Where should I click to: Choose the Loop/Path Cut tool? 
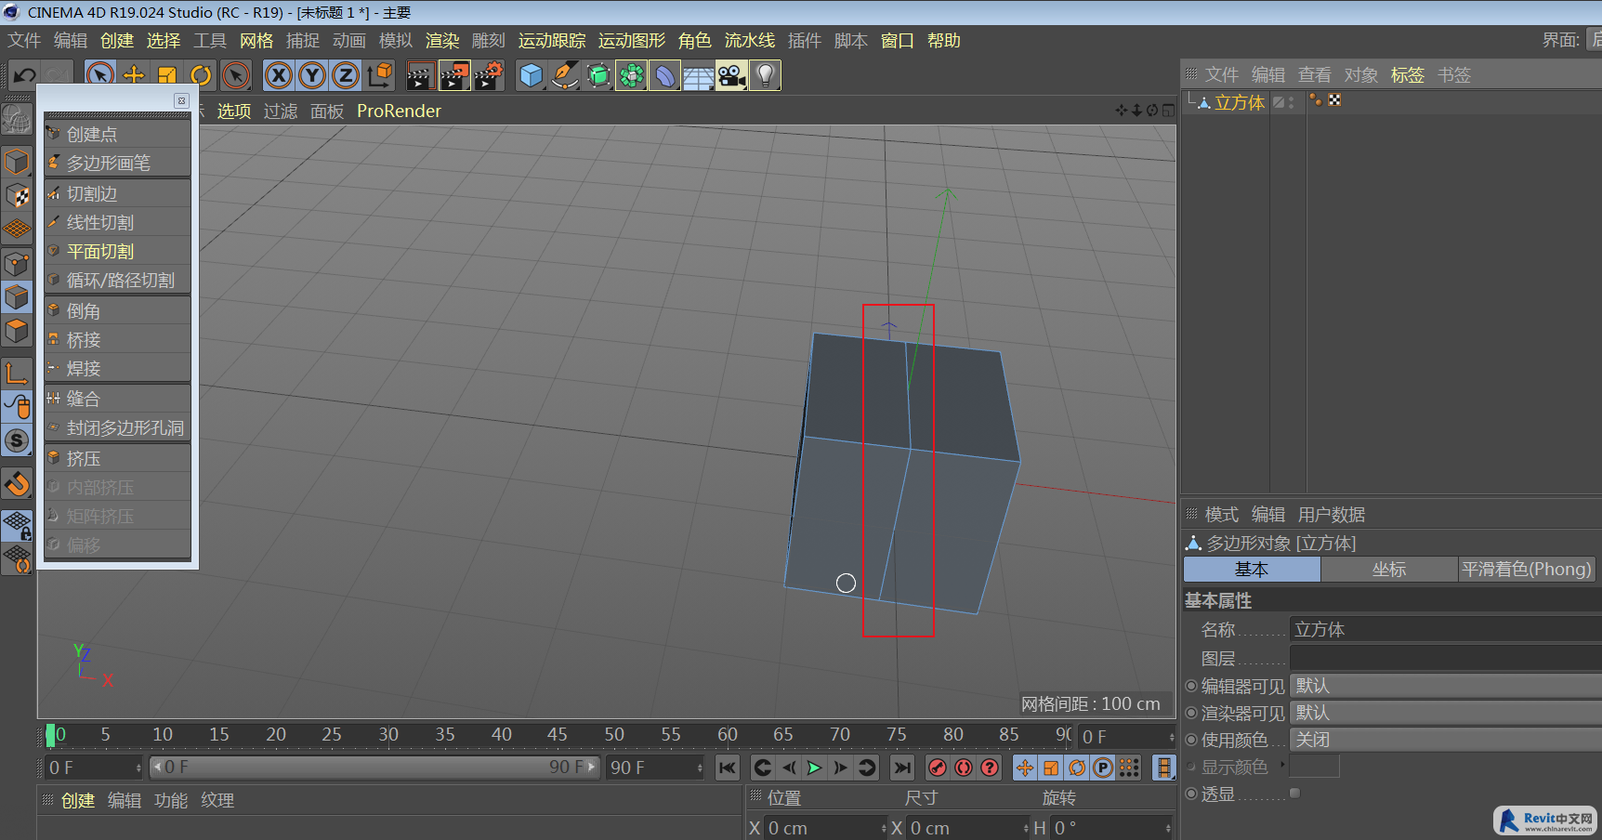(117, 280)
